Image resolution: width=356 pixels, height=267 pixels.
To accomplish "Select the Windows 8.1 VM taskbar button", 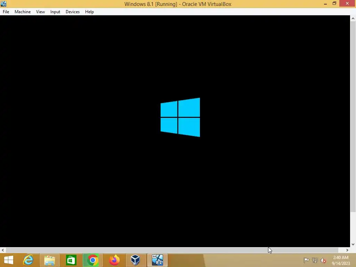I will [157, 260].
